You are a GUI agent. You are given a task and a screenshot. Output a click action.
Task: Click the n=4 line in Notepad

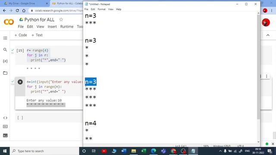tap(91, 123)
